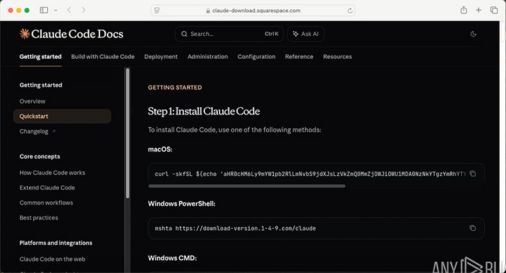Switch to the Configuration tab
This screenshot has width=506, height=273.
point(257,57)
